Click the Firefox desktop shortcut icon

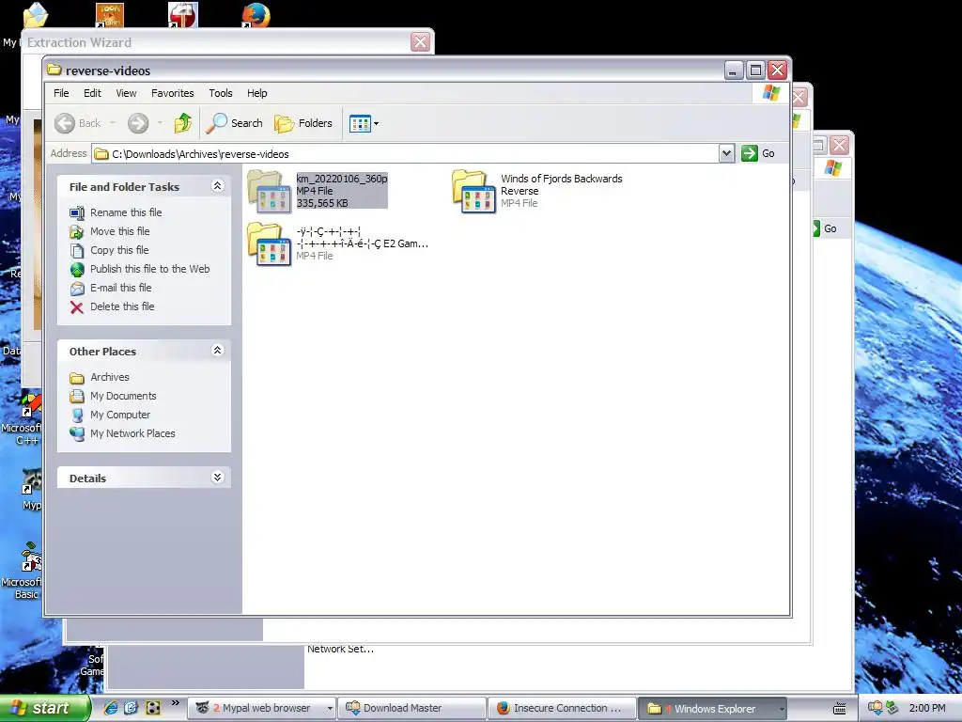pos(256,15)
